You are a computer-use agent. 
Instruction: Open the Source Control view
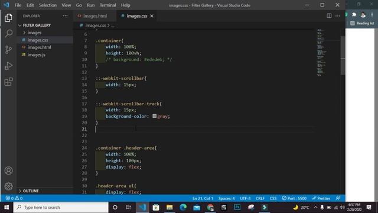tap(8, 50)
